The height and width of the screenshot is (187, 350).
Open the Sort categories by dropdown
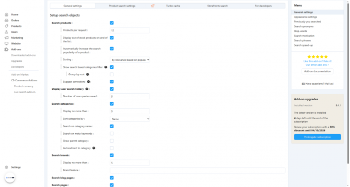tap(130, 119)
